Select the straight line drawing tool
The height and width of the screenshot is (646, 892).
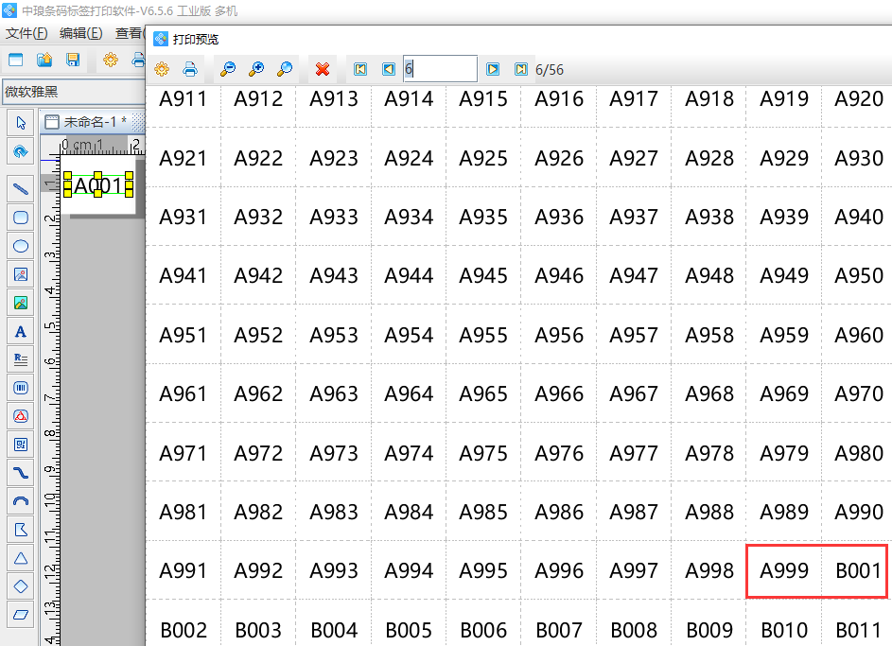[21, 189]
